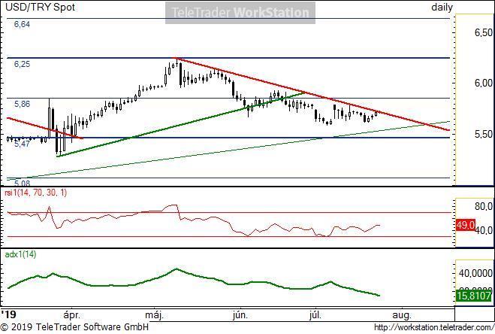Click the 6,00 price axis label
The height and width of the screenshot is (334, 495).
(483, 83)
